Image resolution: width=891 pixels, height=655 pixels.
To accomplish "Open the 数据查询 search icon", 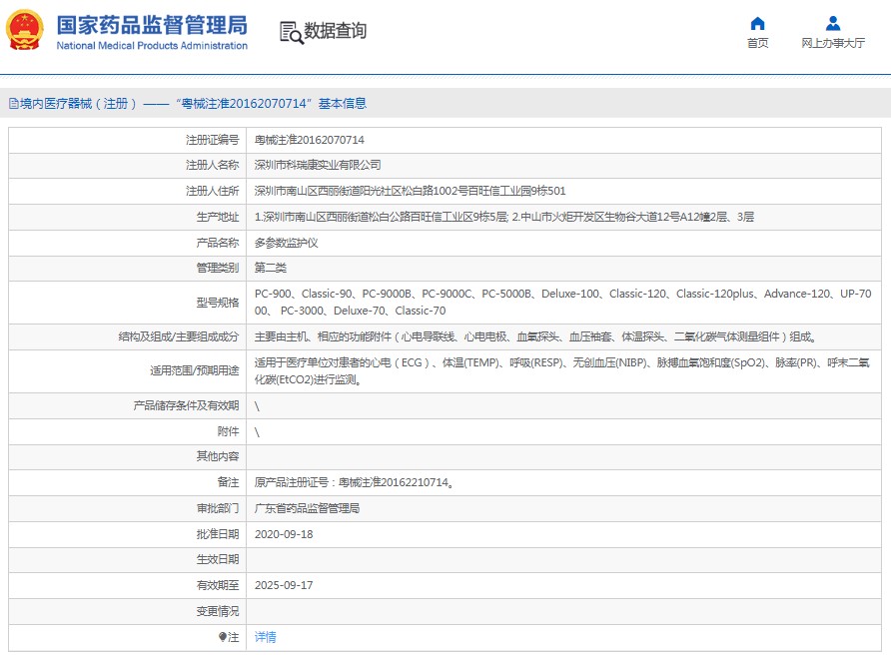I will coord(292,32).
